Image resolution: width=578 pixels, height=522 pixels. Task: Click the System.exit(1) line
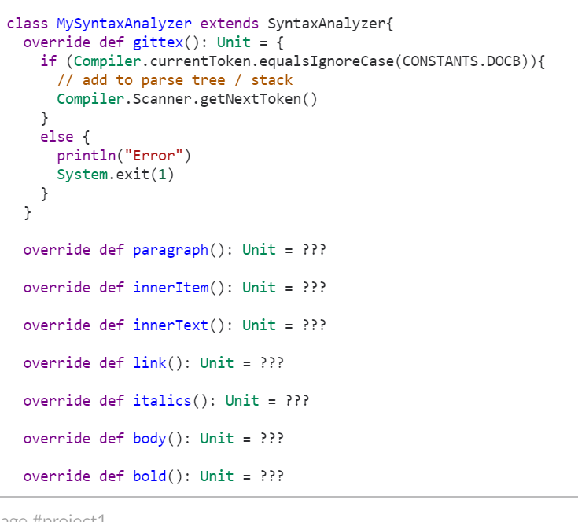pyautogui.click(x=116, y=175)
